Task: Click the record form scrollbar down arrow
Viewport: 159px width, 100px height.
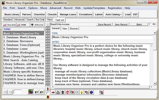Action: (x=155, y=84)
